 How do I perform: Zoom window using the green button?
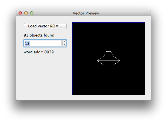click(x=32, y=13)
